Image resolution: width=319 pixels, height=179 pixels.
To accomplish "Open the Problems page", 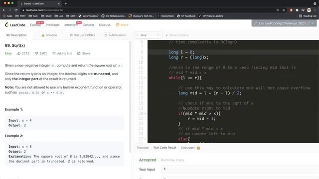I will click(x=52, y=25).
